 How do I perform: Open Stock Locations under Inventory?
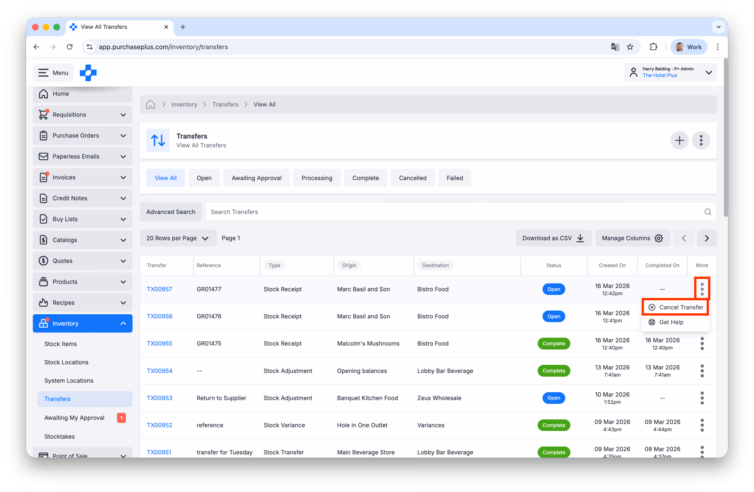pos(66,363)
